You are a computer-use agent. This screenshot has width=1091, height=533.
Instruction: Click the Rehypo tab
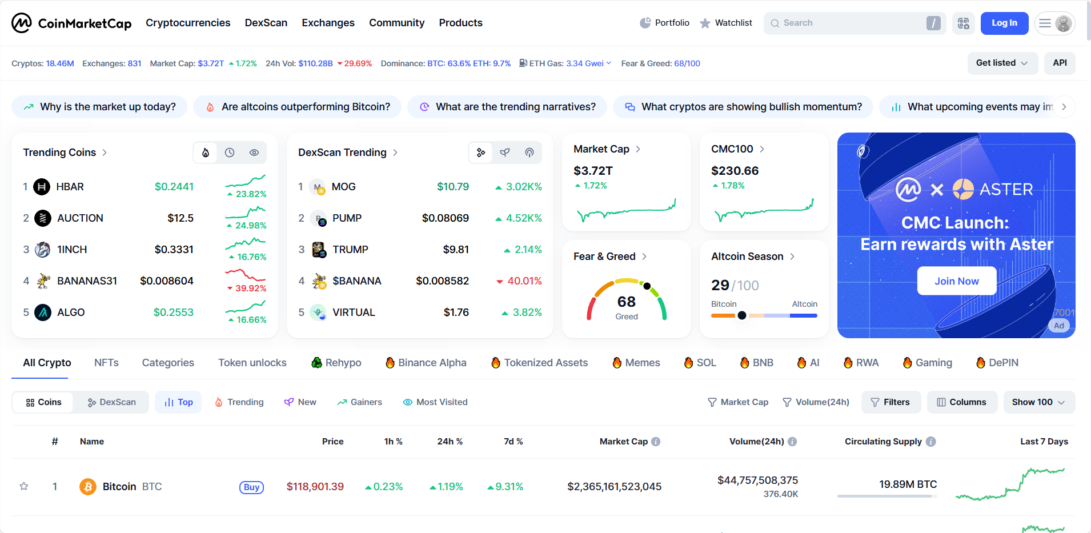click(336, 363)
